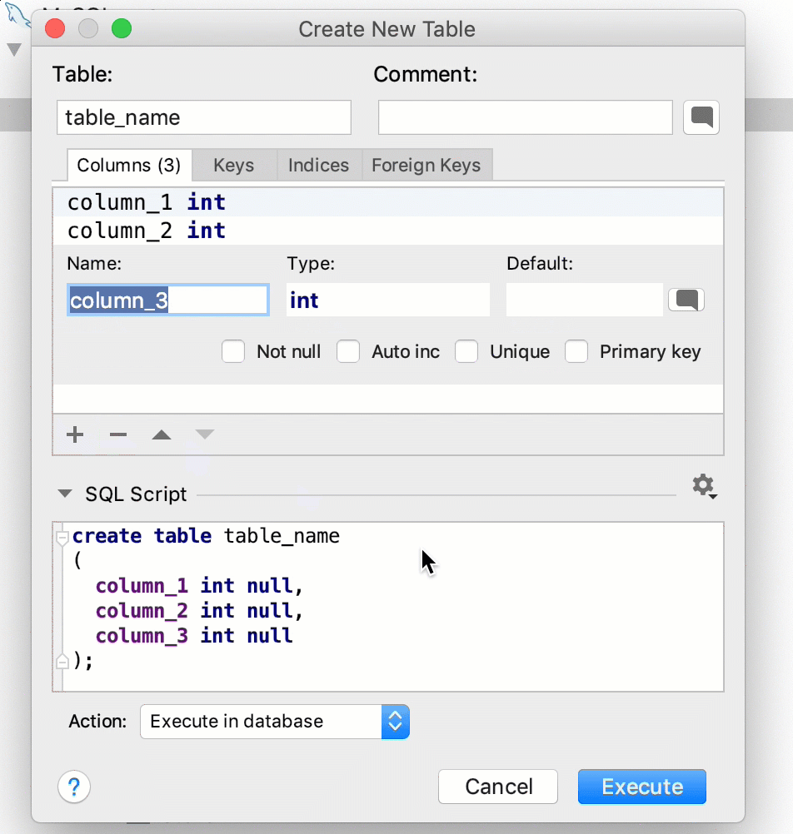Click the MySQL dolphin icon behind dialog

point(17,15)
